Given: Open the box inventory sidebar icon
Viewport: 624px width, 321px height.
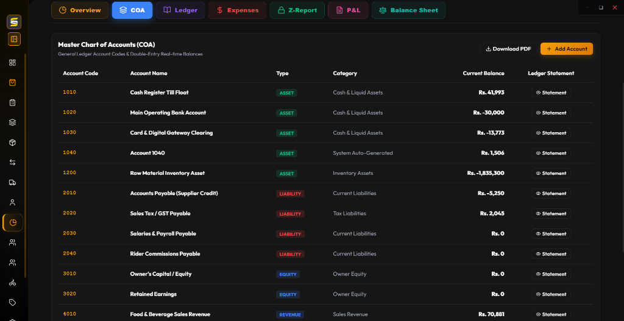Looking at the screenshot, I should [x=12, y=143].
